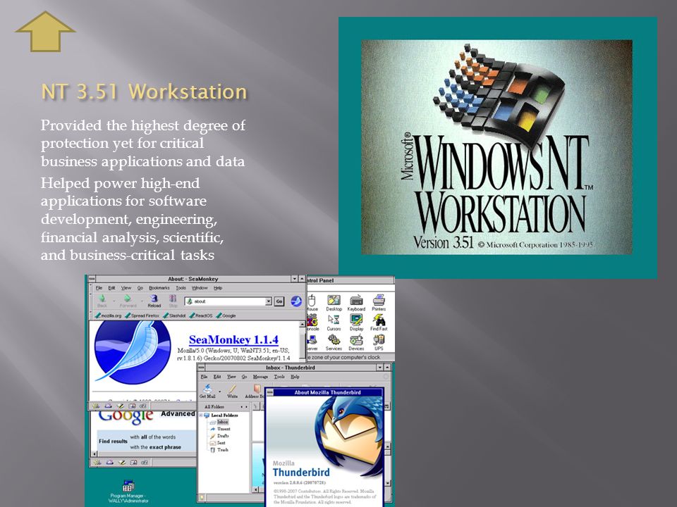
Task: Click the Go button next to address bar
Action: click(x=279, y=301)
